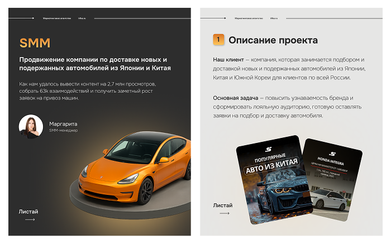Click the header arrow on the dark slide
Screen dimensions: 391x244
pos(21,18)
